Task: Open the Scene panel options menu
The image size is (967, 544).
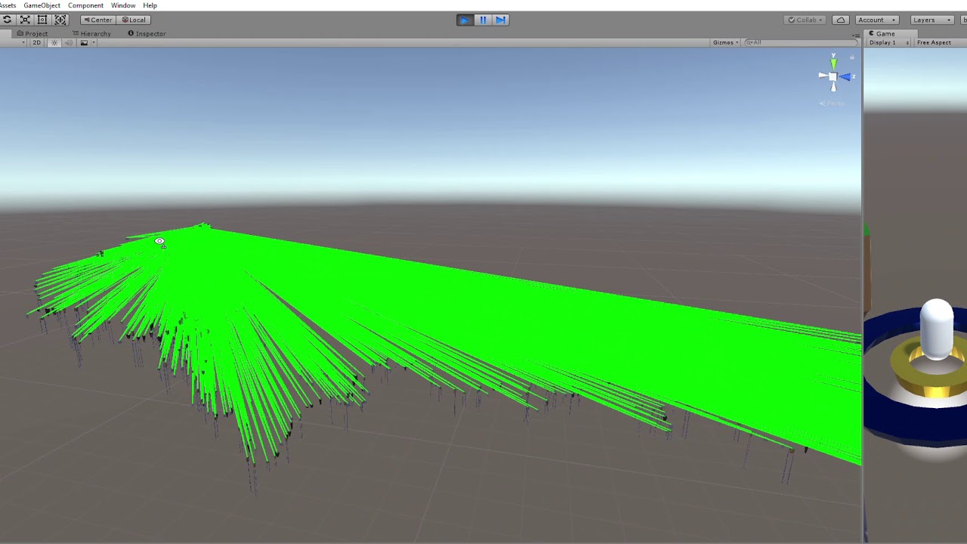Action: pos(856,35)
